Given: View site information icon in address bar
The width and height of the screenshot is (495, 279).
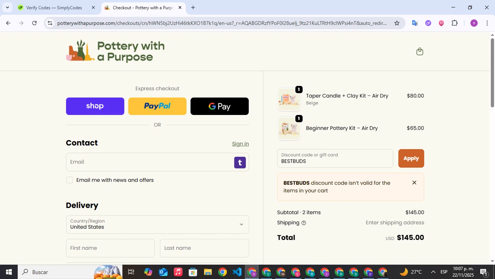Looking at the screenshot, I should 50,23.
